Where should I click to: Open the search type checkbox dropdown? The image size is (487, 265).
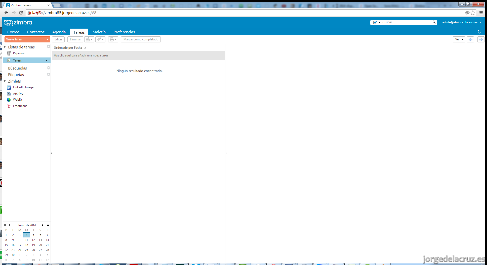pyautogui.click(x=377, y=22)
